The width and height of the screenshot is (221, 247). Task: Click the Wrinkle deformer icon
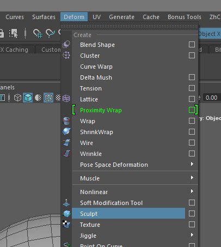pyautogui.click(x=66, y=154)
